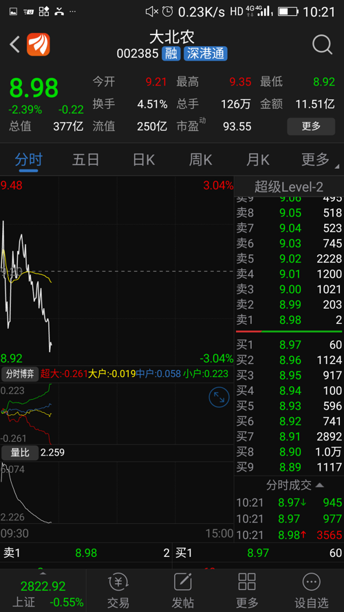Expand the 更多 chart period dropdown
Viewport: 344px width, 612px height.
tap(318, 160)
